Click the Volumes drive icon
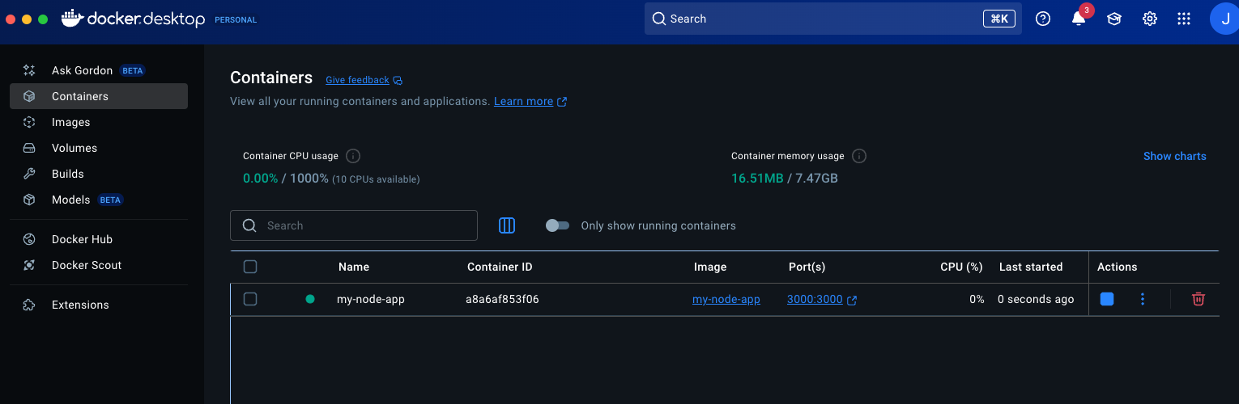 (29, 148)
